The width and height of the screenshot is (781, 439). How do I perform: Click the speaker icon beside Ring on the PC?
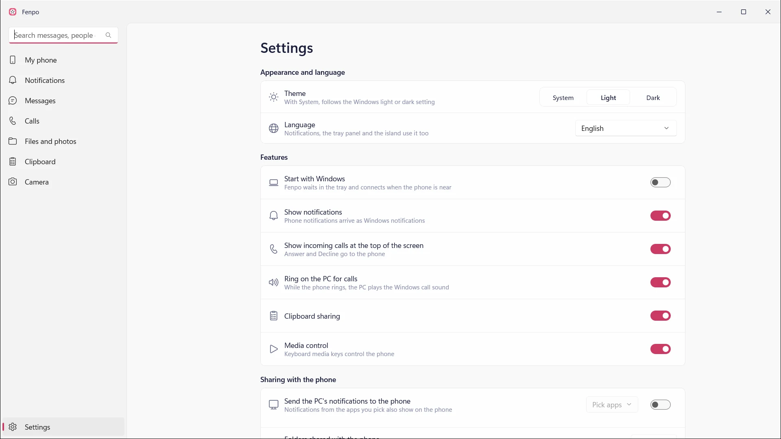274,283
